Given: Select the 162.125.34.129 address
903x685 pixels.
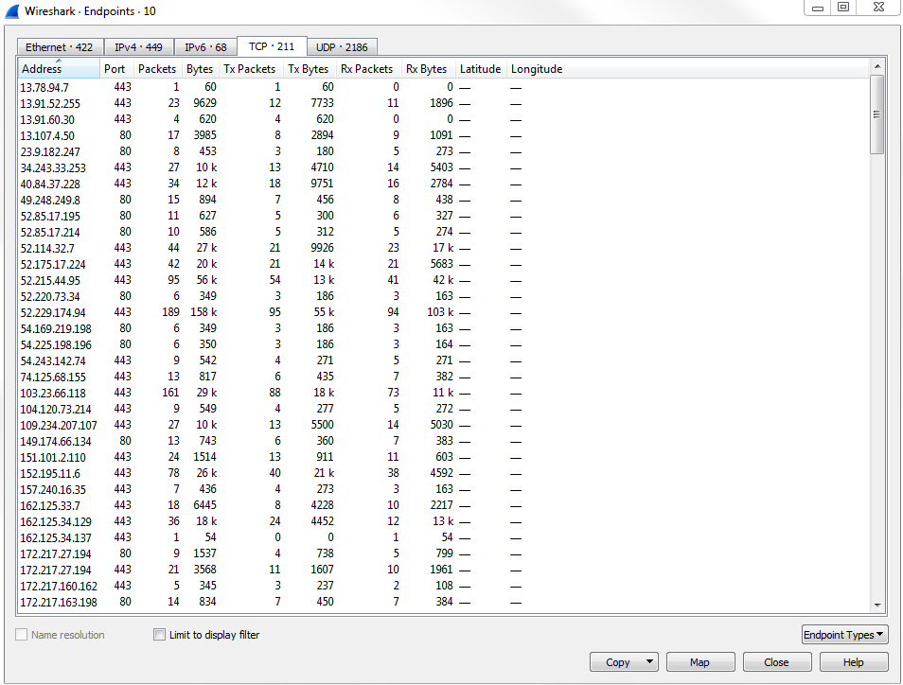Looking at the screenshot, I should (56, 522).
